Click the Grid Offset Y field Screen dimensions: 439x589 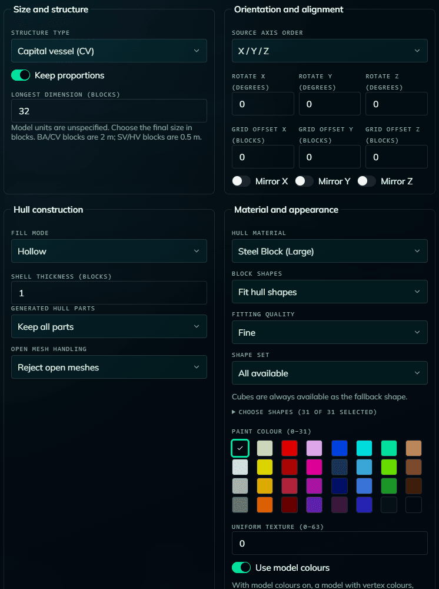pyautogui.click(x=330, y=157)
